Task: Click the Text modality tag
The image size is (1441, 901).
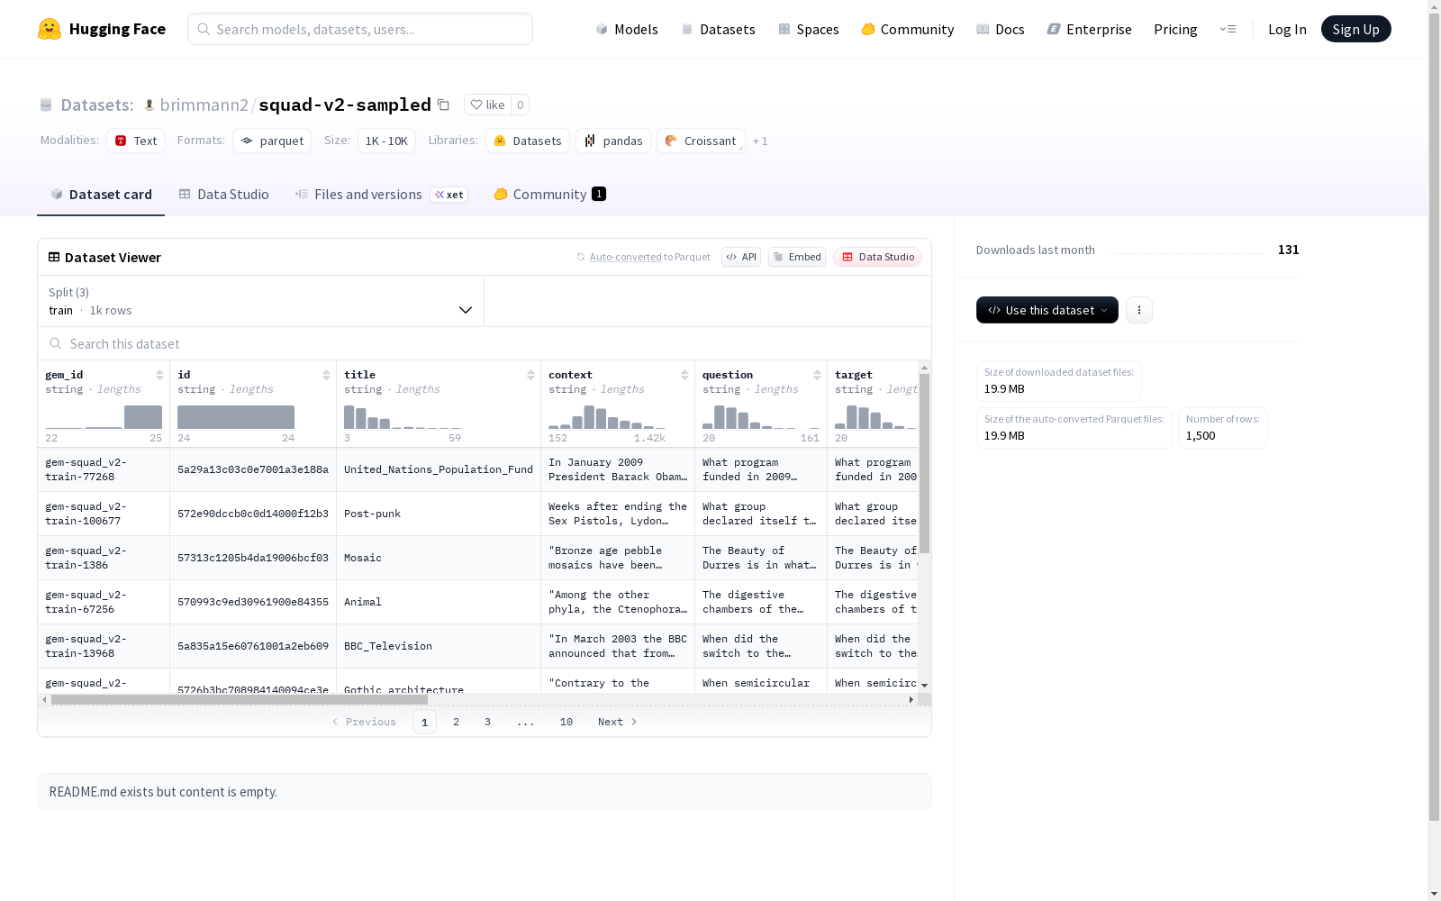Action: click(x=136, y=141)
